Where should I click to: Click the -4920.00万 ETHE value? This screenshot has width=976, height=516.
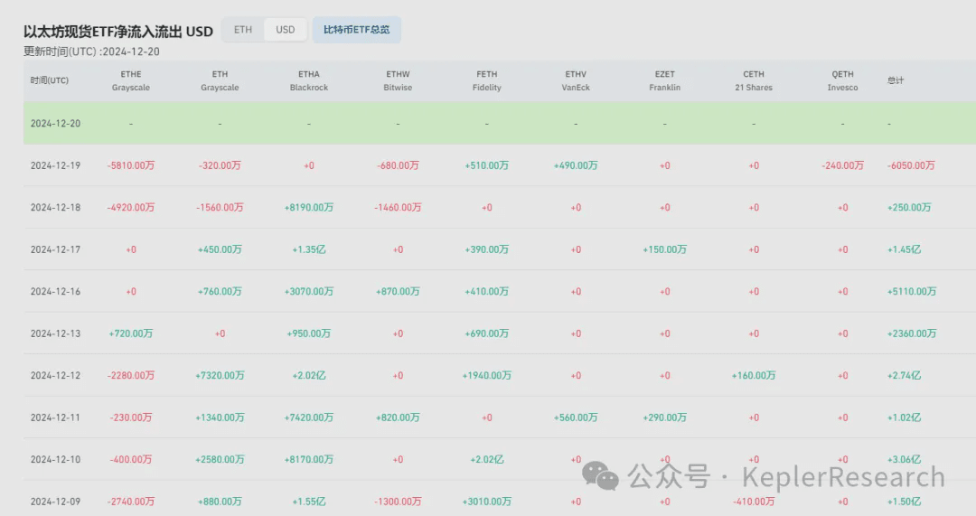tap(131, 207)
